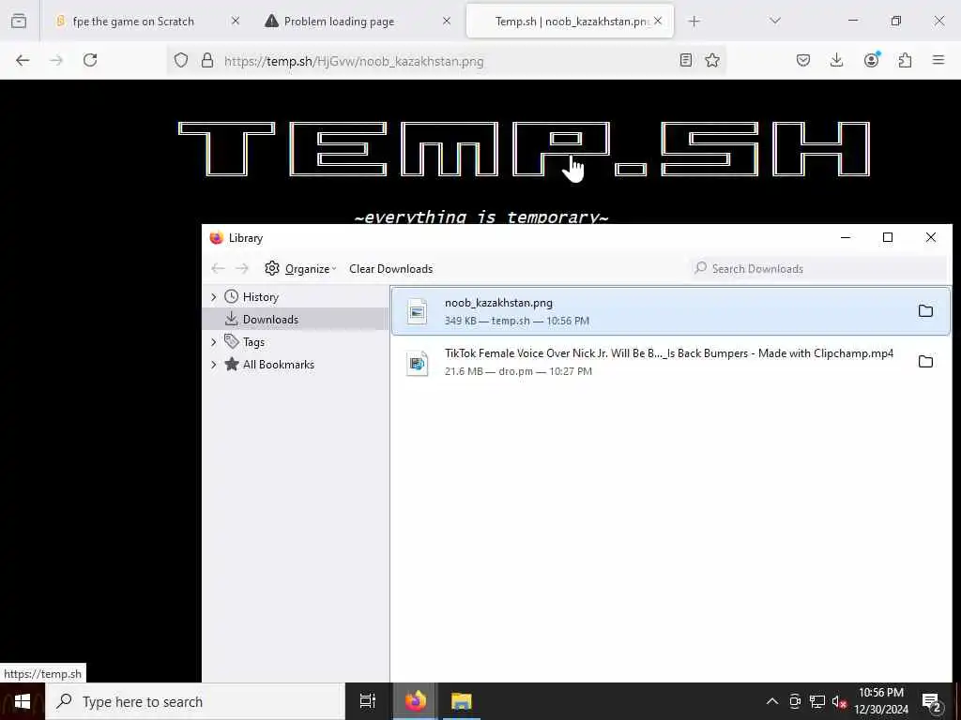Minimize the Library window
The image size is (961, 720).
[846, 237]
